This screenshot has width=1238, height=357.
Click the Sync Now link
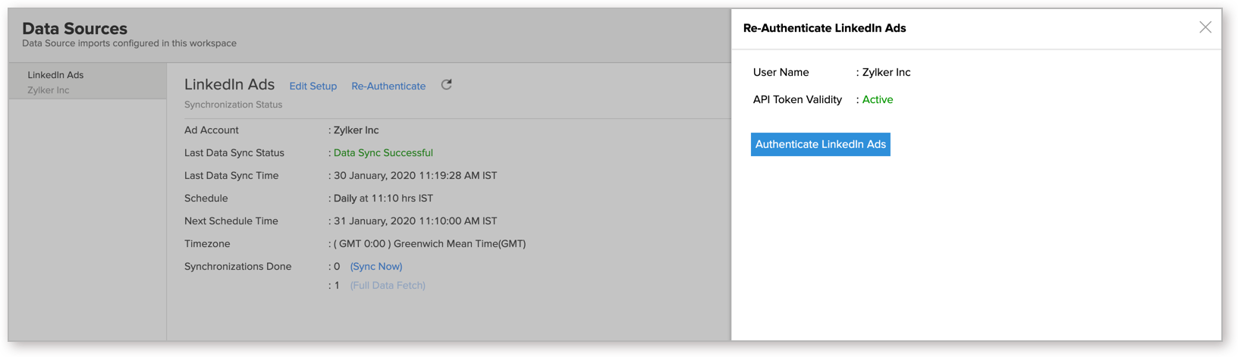(x=376, y=267)
